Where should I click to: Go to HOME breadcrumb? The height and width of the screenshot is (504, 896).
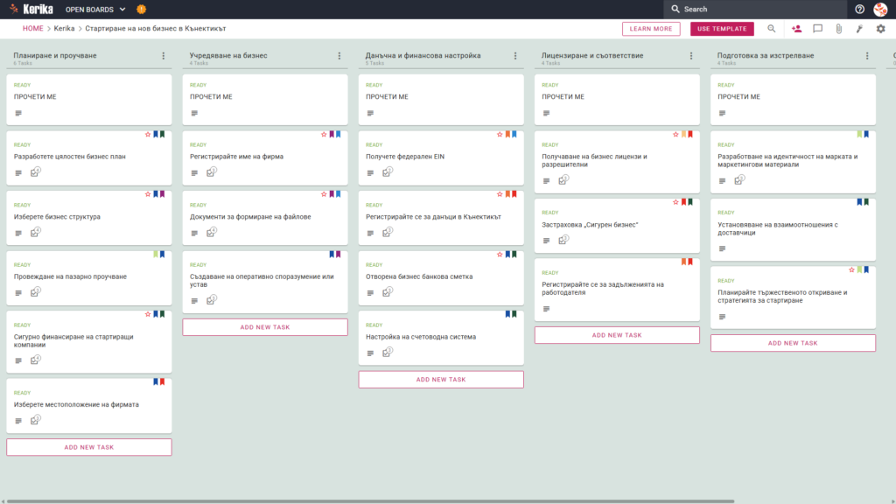coord(32,29)
